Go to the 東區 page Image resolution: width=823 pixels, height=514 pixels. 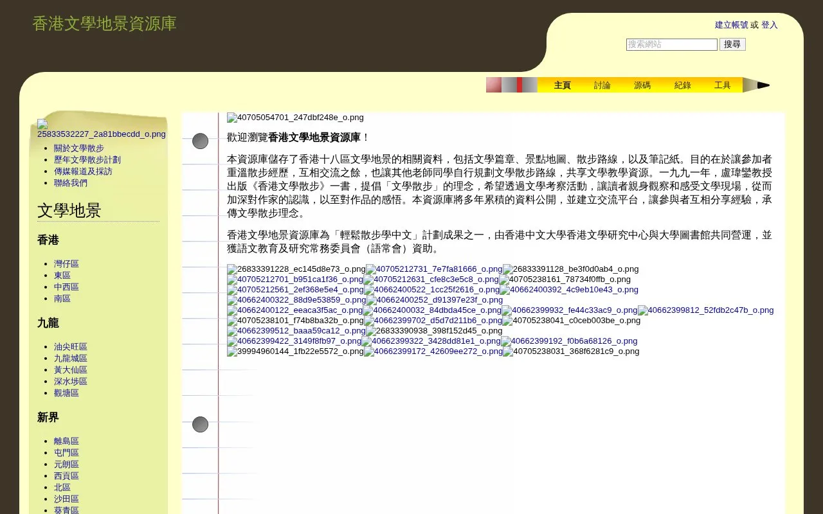click(x=62, y=276)
